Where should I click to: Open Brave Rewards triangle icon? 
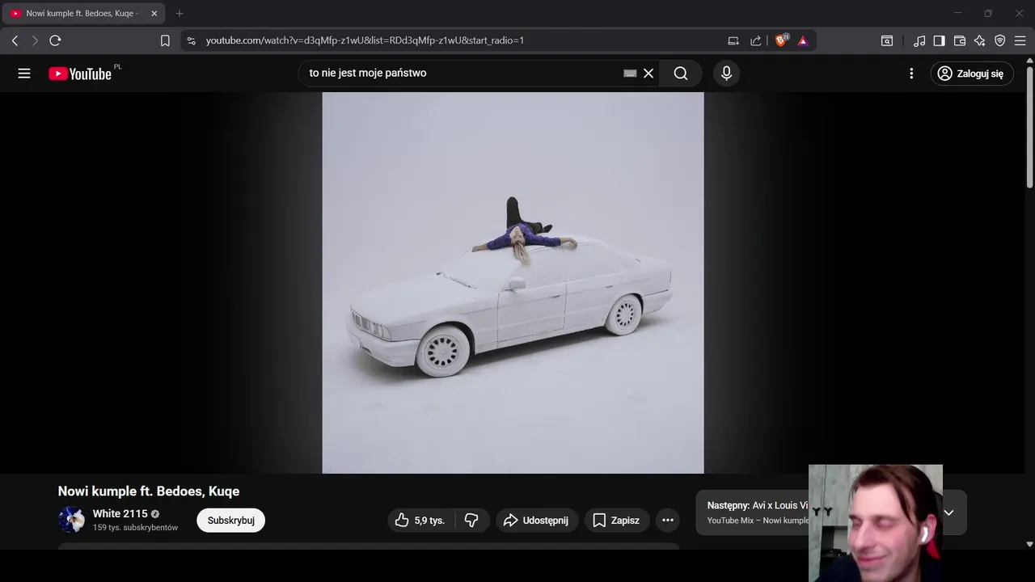click(x=803, y=40)
